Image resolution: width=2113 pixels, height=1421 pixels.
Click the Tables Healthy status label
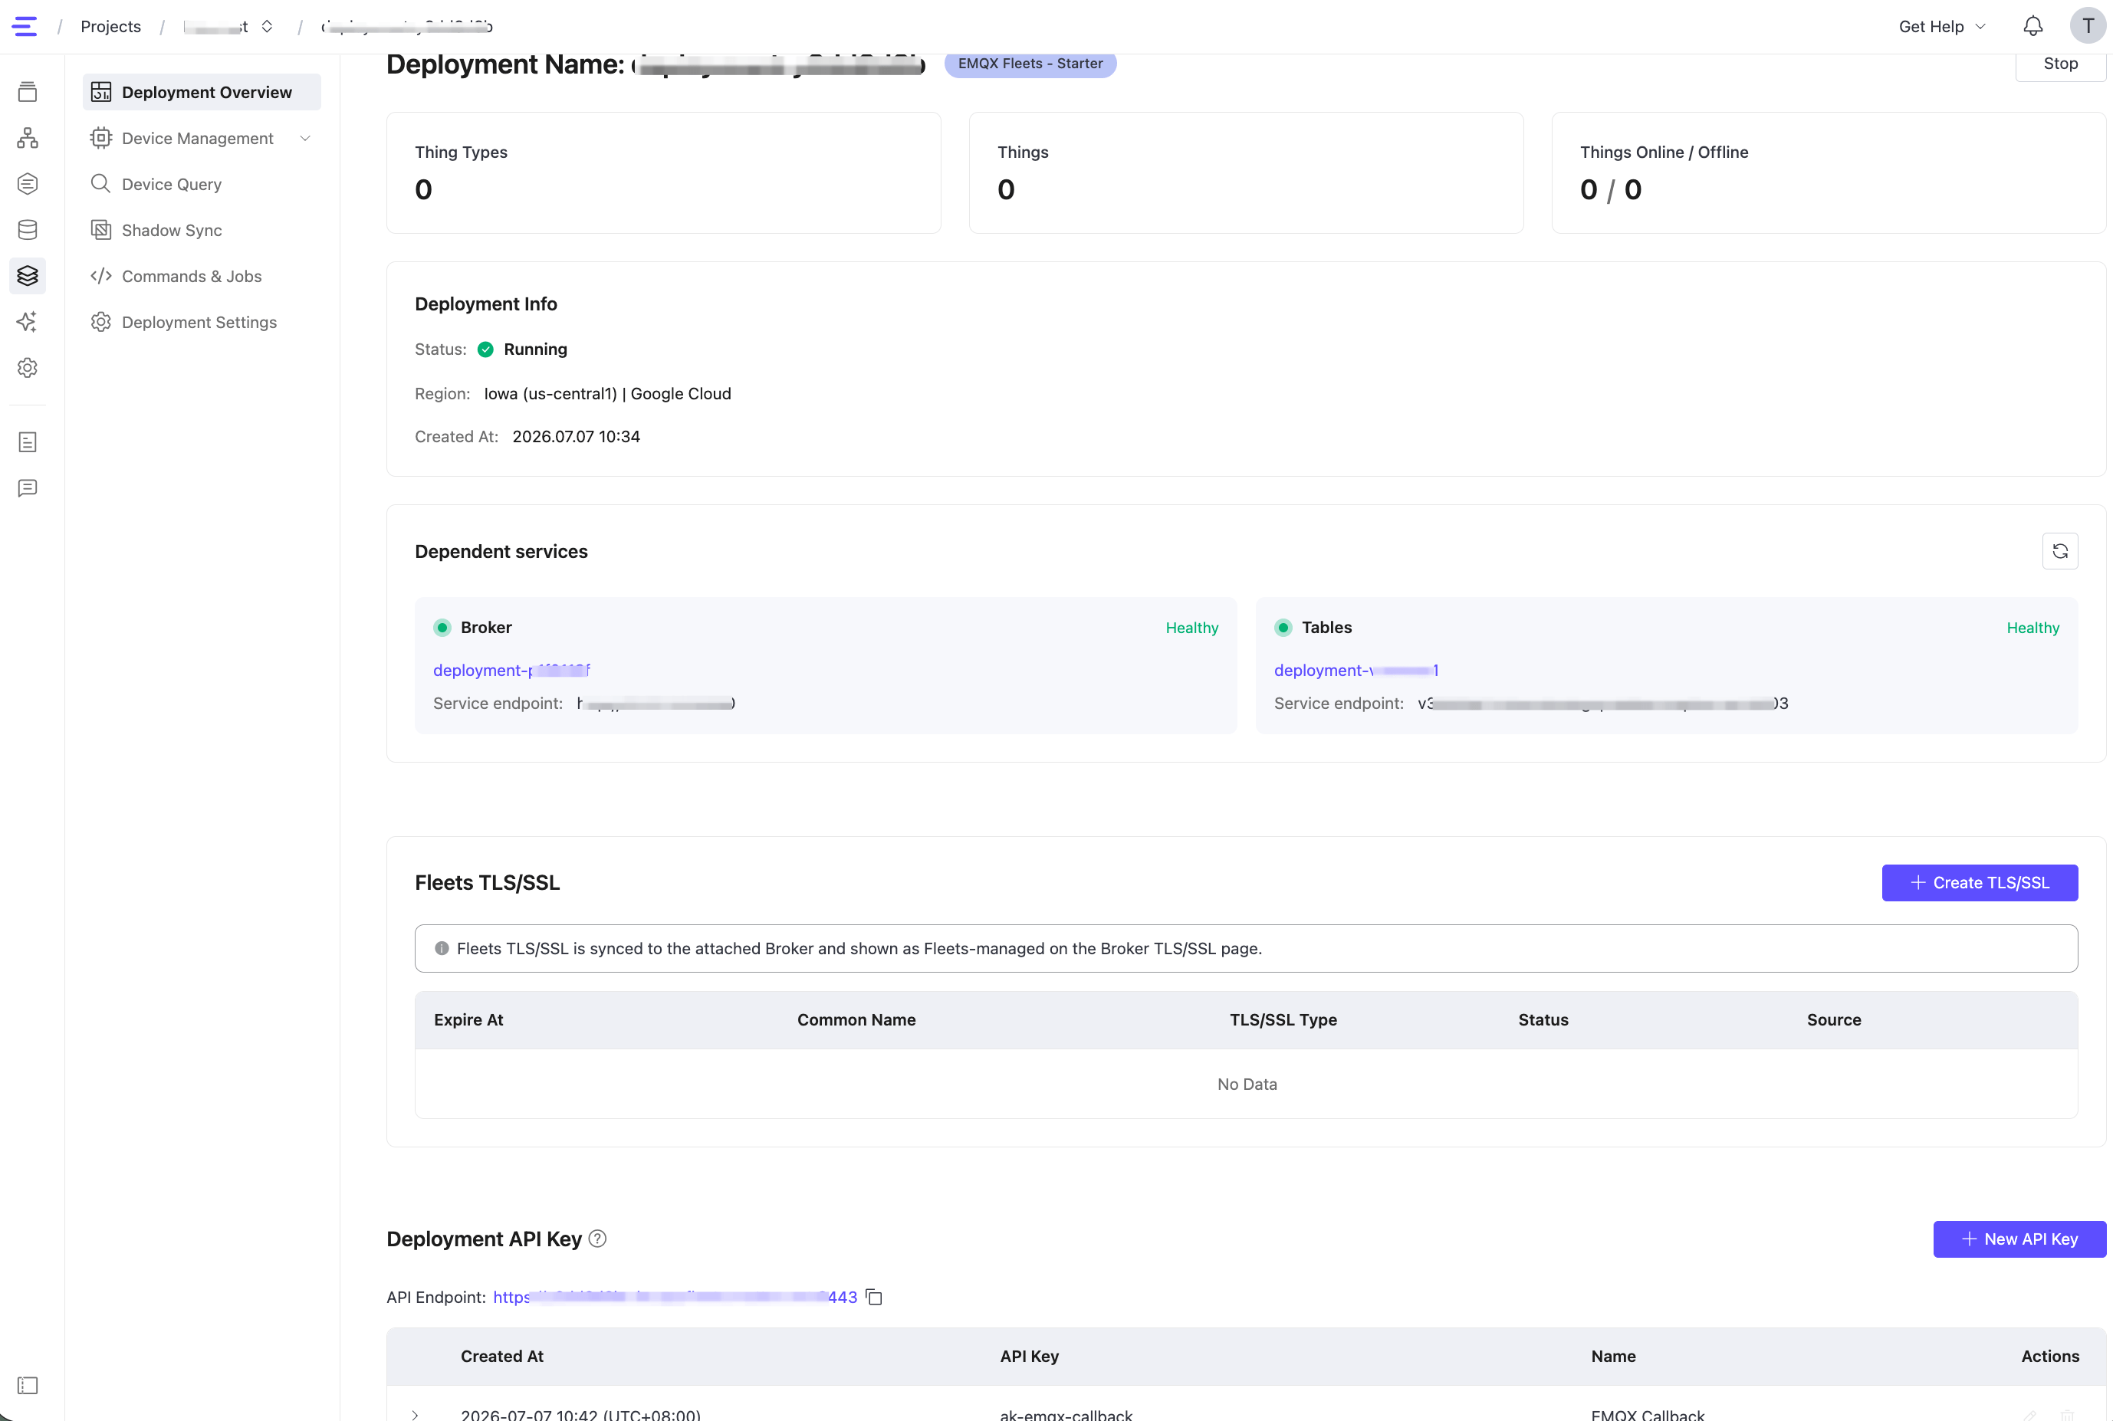[x=2032, y=628]
